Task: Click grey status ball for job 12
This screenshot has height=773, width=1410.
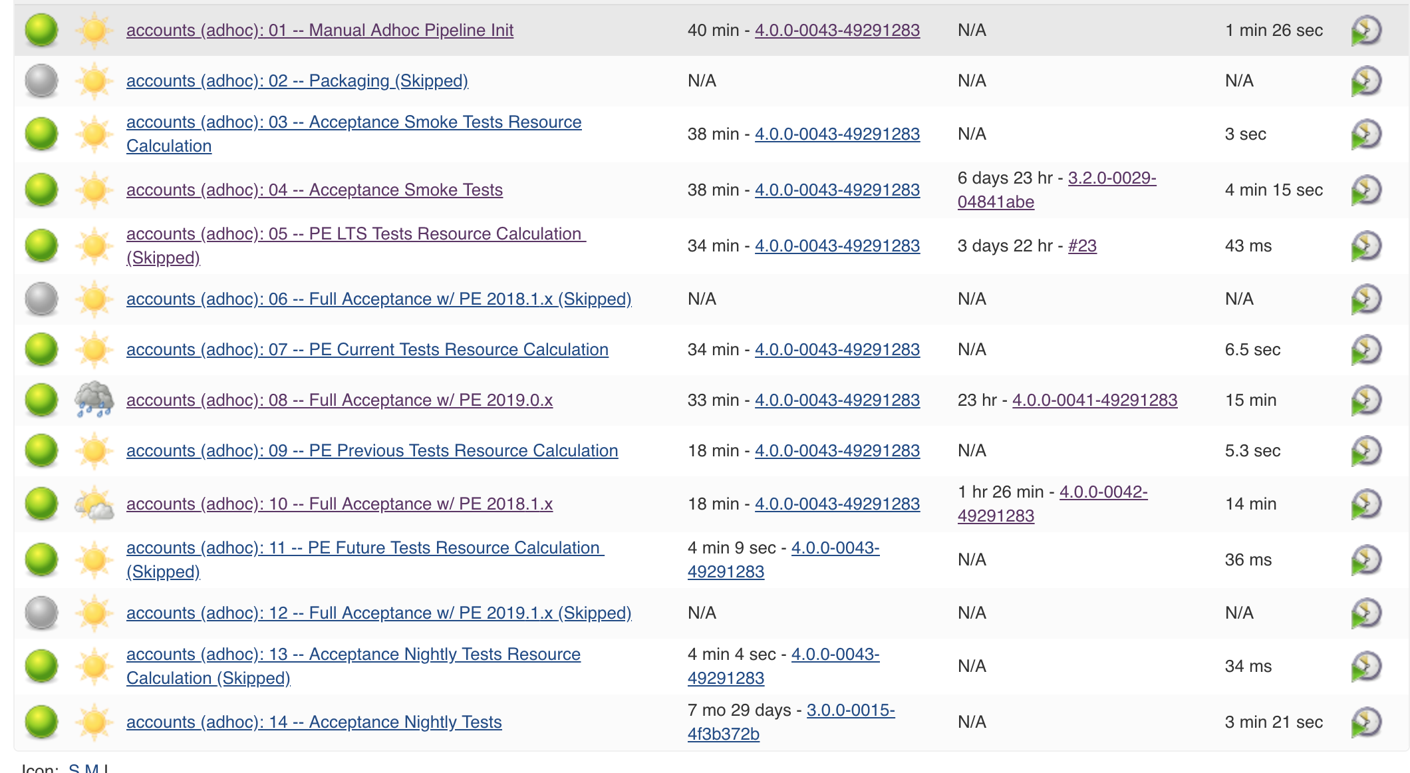Action: pyautogui.click(x=41, y=613)
